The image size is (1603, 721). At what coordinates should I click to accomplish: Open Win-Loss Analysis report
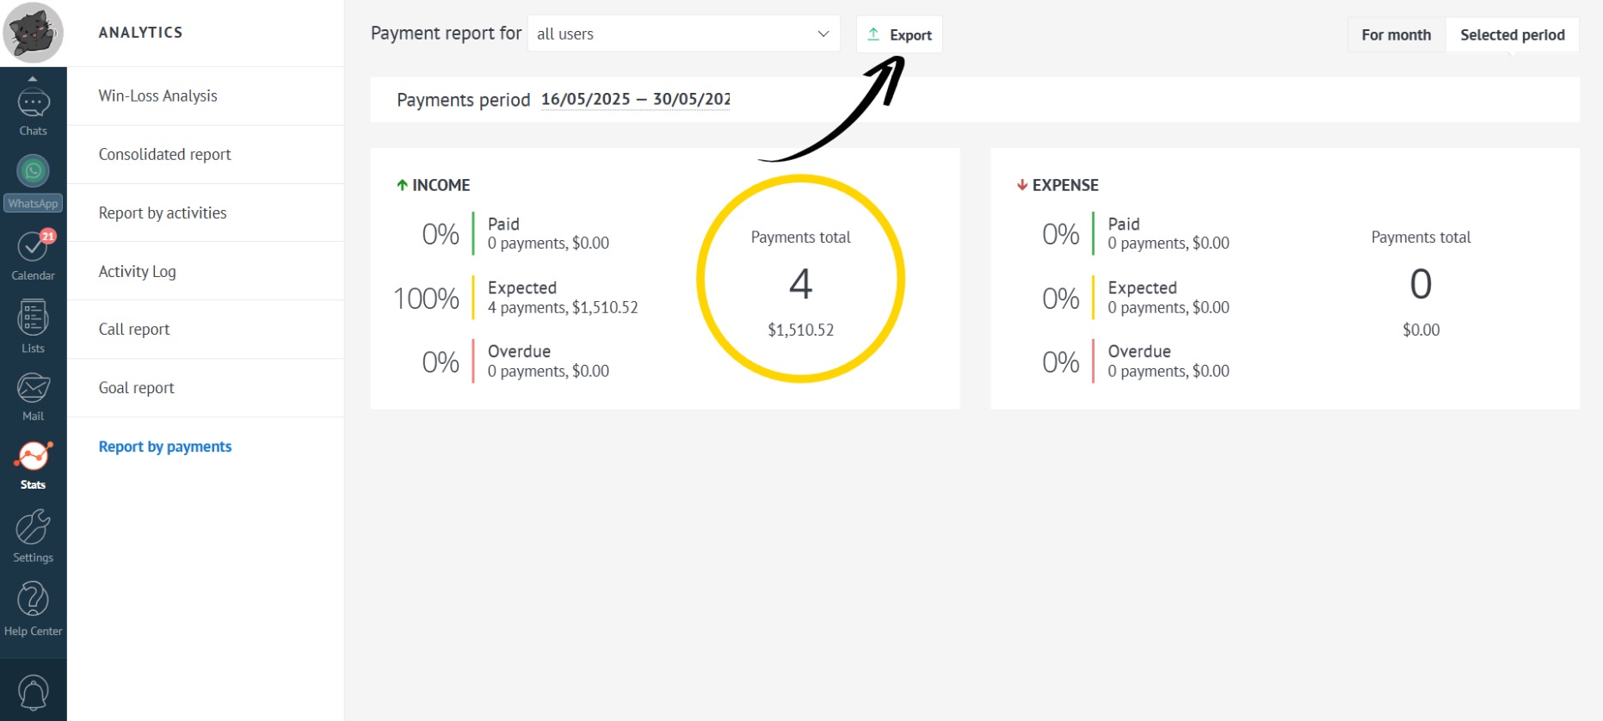157,96
